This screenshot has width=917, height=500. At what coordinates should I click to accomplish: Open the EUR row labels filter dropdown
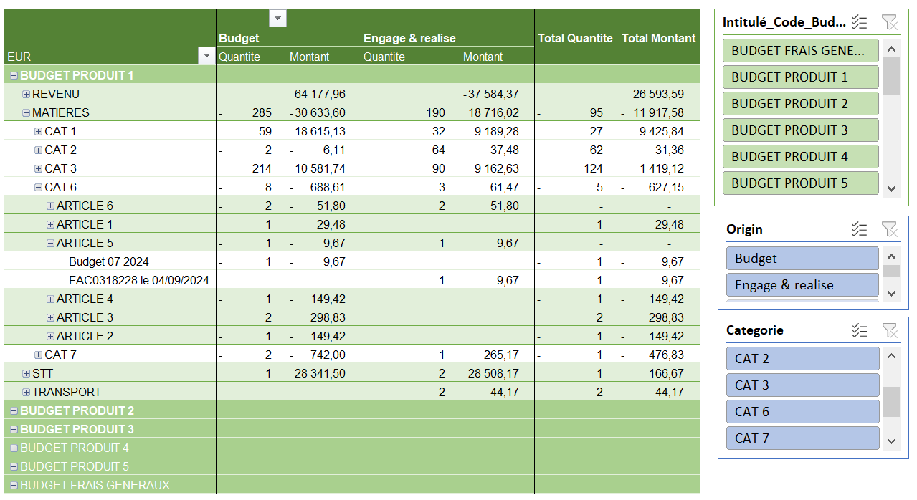[x=206, y=57]
